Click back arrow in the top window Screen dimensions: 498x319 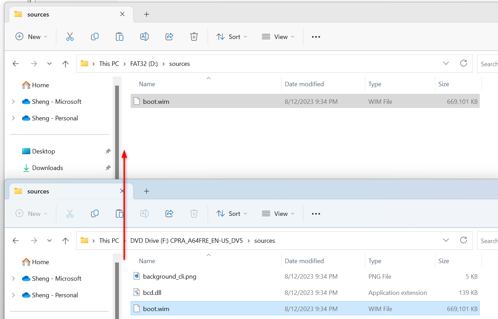pyautogui.click(x=16, y=64)
